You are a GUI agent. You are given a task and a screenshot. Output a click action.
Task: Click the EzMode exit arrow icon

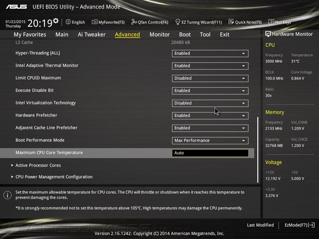(312, 225)
